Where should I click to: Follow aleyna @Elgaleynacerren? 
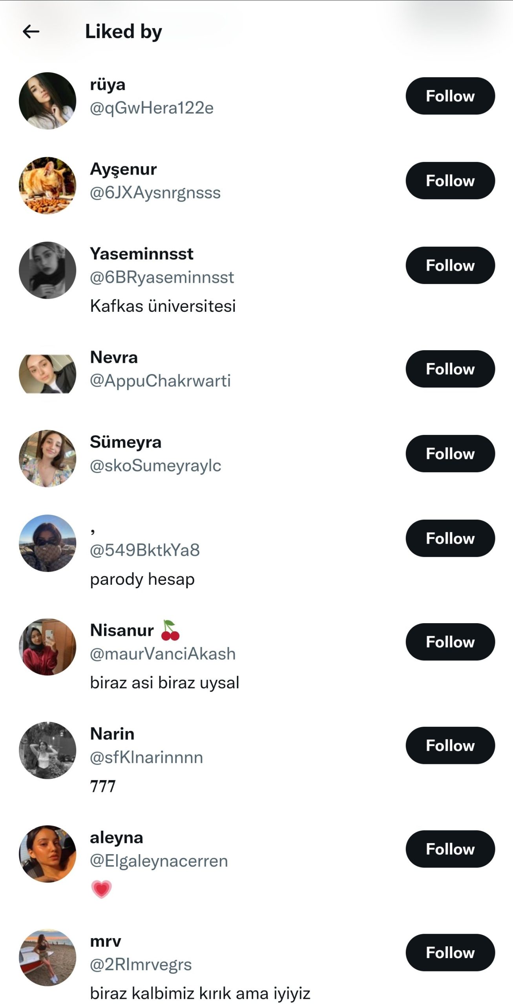click(x=450, y=849)
